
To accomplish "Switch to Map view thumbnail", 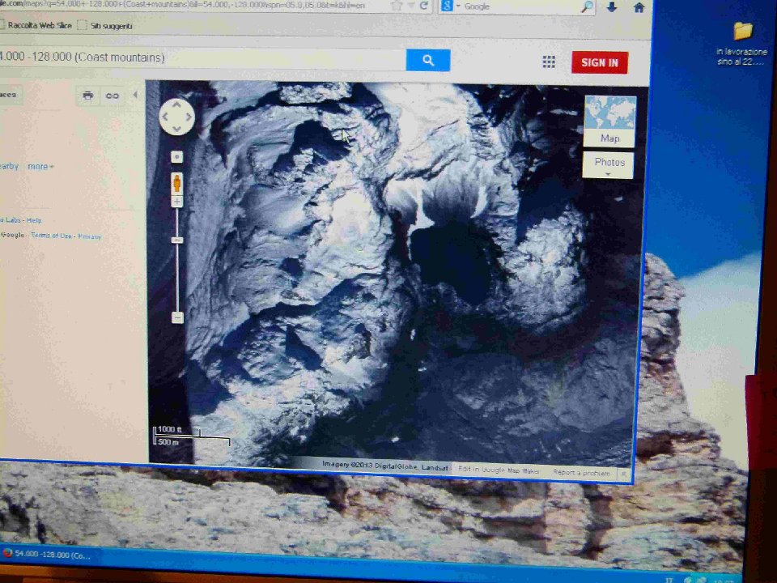I will [x=609, y=121].
